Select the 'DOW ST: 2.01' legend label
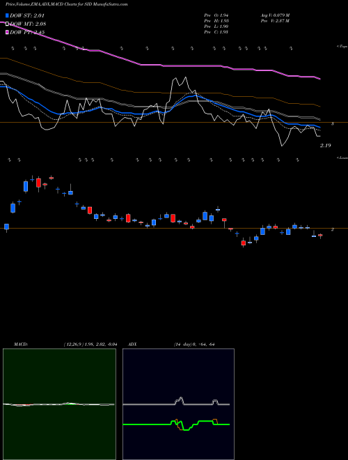The height and width of the screenshot is (460, 348). point(27,15)
